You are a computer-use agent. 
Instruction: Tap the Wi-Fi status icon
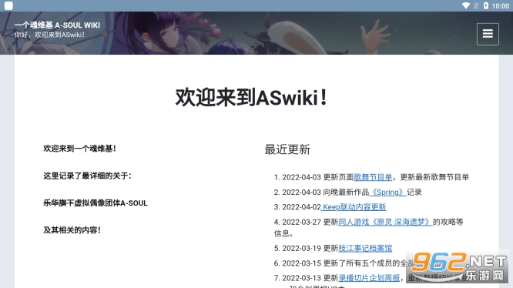click(x=465, y=5)
